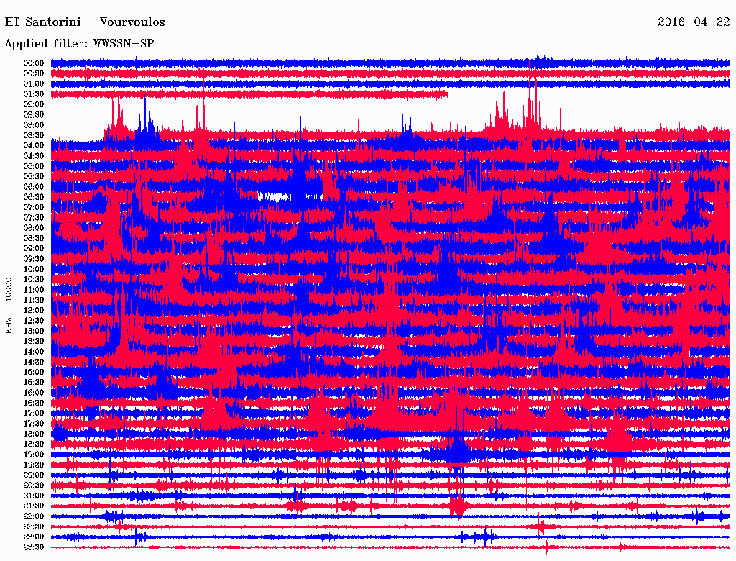The image size is (736, 561).
Task: Select the 16:30 time label
Action: [x=34, y=403]
